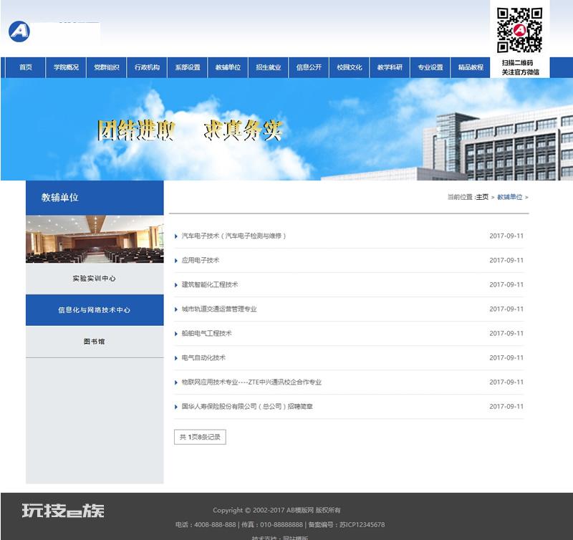
Task: Click the 团结进取 求真务实 banner image
Action: point(286,129)
